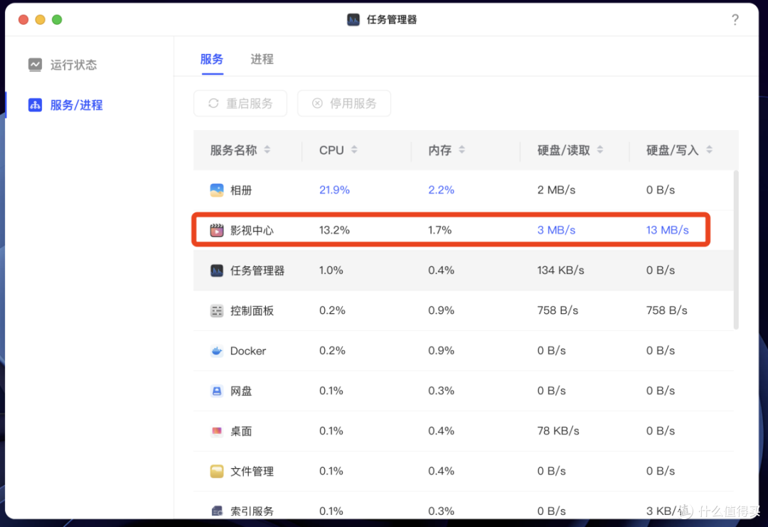Click the 内存 column header label
Screen dimensions: 768x527
coord(440,151)
